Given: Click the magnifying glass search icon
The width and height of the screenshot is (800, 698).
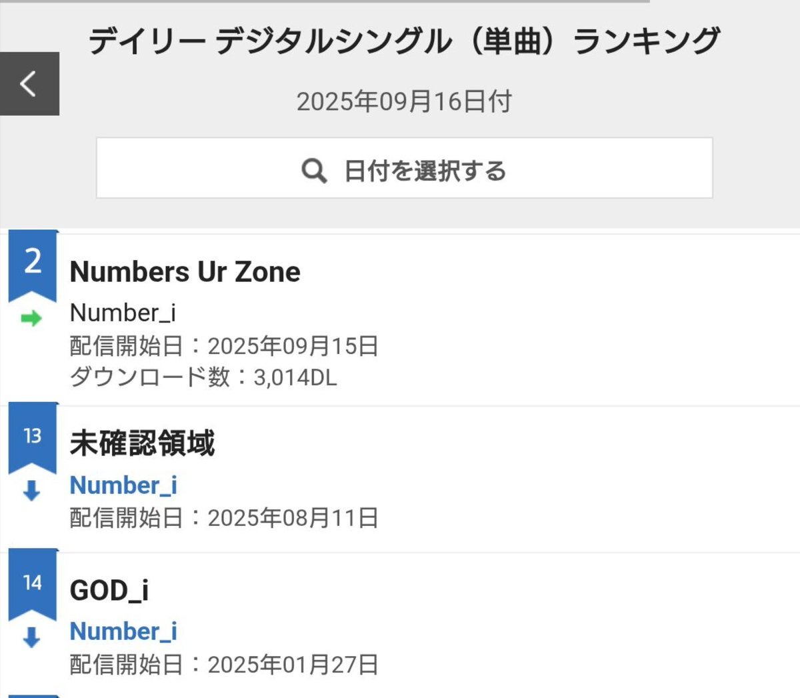Looking at the screenshot, I should point(313,171).
